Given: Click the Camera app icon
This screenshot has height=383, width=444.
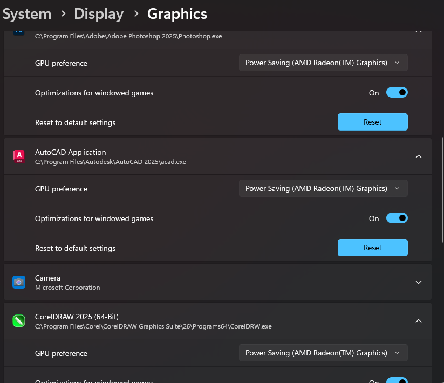Looking at the screenshot, I should tap(19, 282).
